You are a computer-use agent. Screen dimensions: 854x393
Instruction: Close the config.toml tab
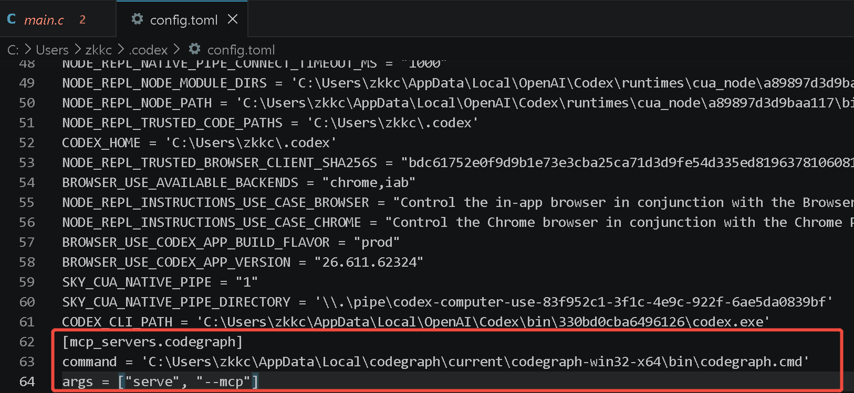[233, 19]
